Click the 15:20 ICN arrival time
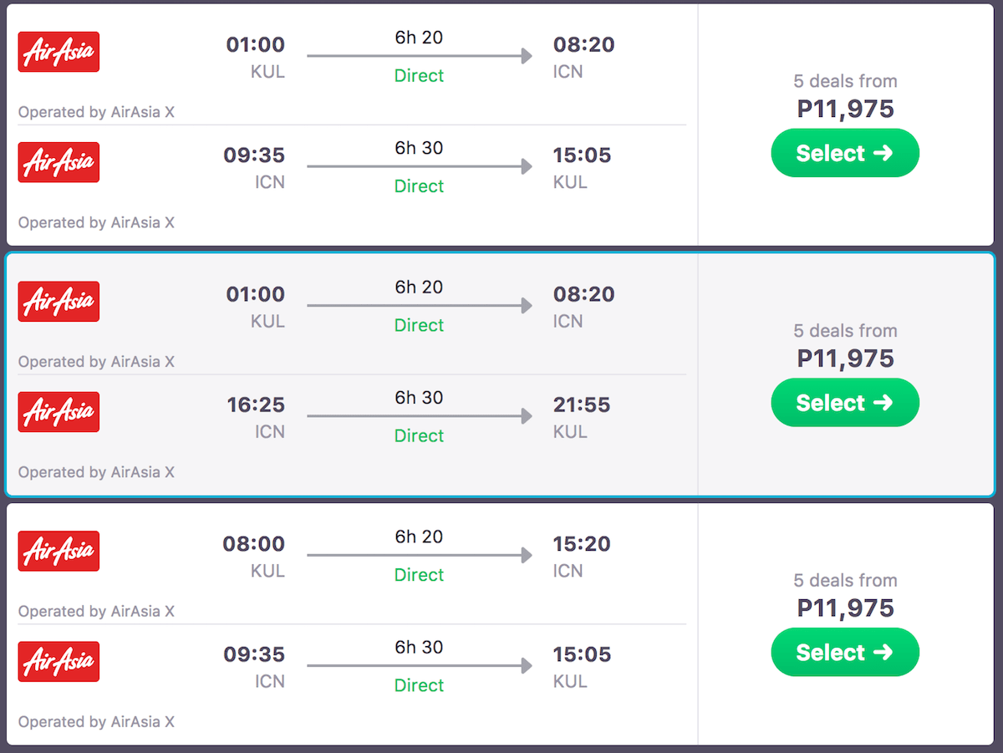1003x753 pixels. (582, 544)
